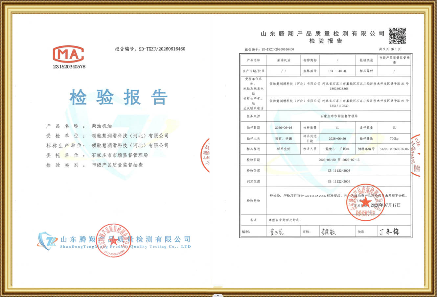Click the 董巴蕊 compiler signature
Image resolution: width=437 pixels, height=297 pixels.
tap(276, 232)
